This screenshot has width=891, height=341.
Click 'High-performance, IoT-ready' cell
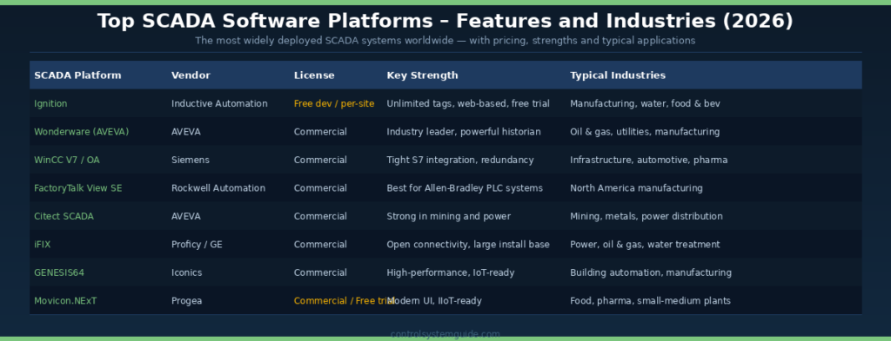pos(451,273)
